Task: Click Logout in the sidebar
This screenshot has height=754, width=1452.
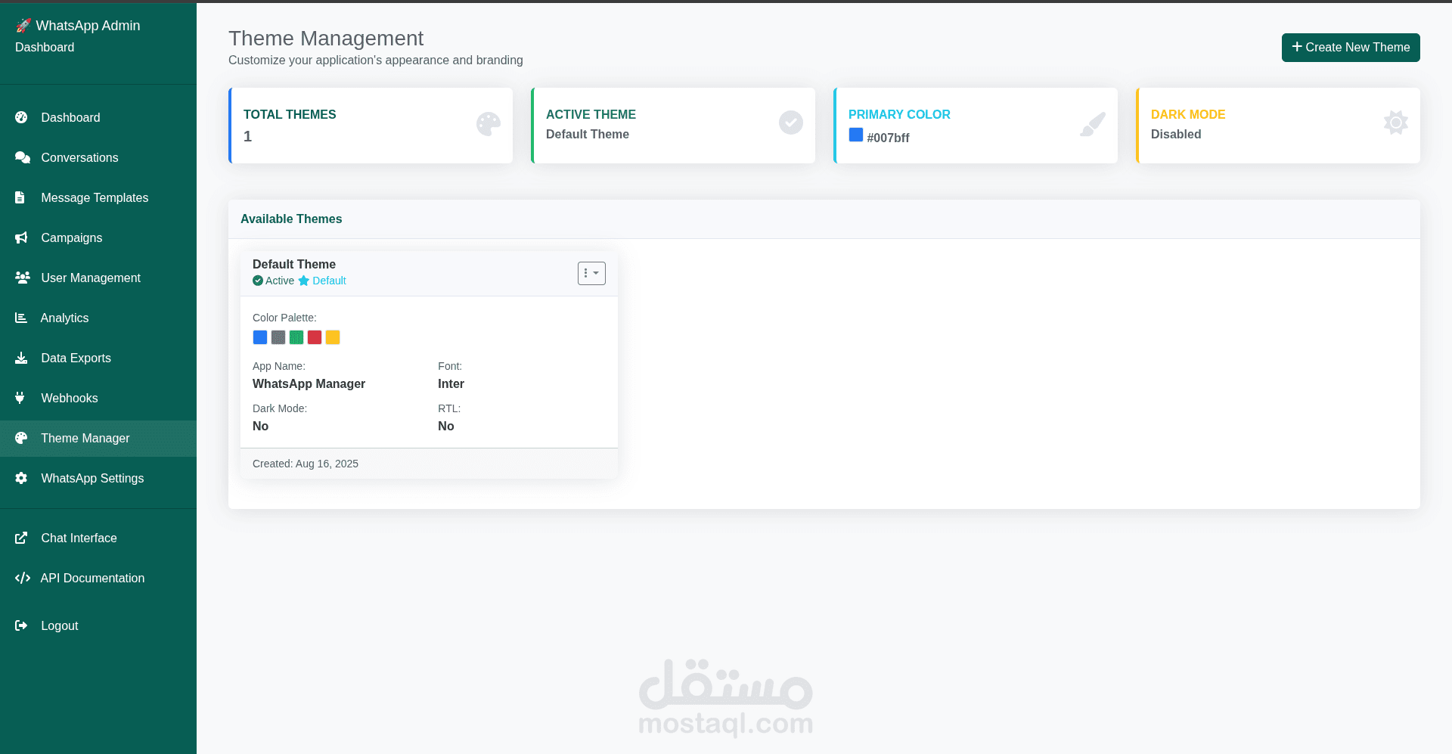Action: tap(98, 625)
